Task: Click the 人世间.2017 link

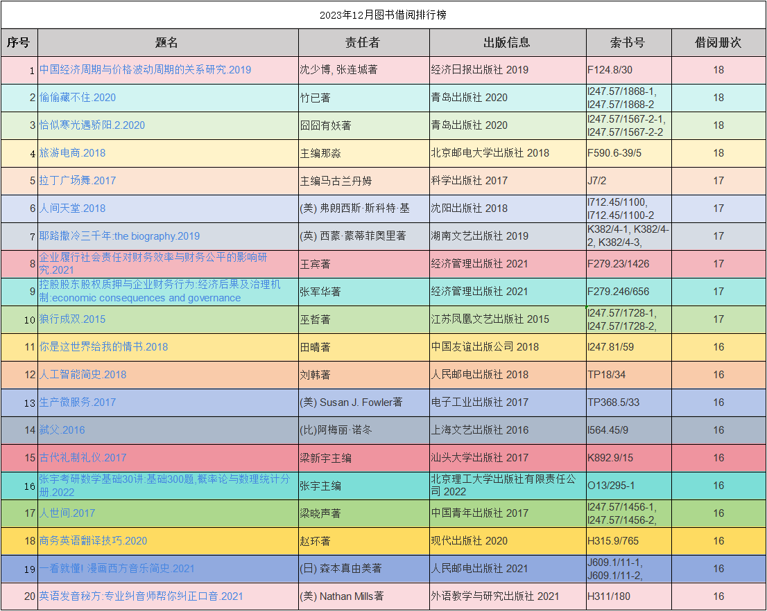Action: (67, 513)
